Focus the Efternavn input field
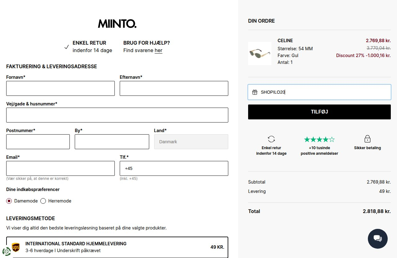397x258 pixels. tap(174, 88)
